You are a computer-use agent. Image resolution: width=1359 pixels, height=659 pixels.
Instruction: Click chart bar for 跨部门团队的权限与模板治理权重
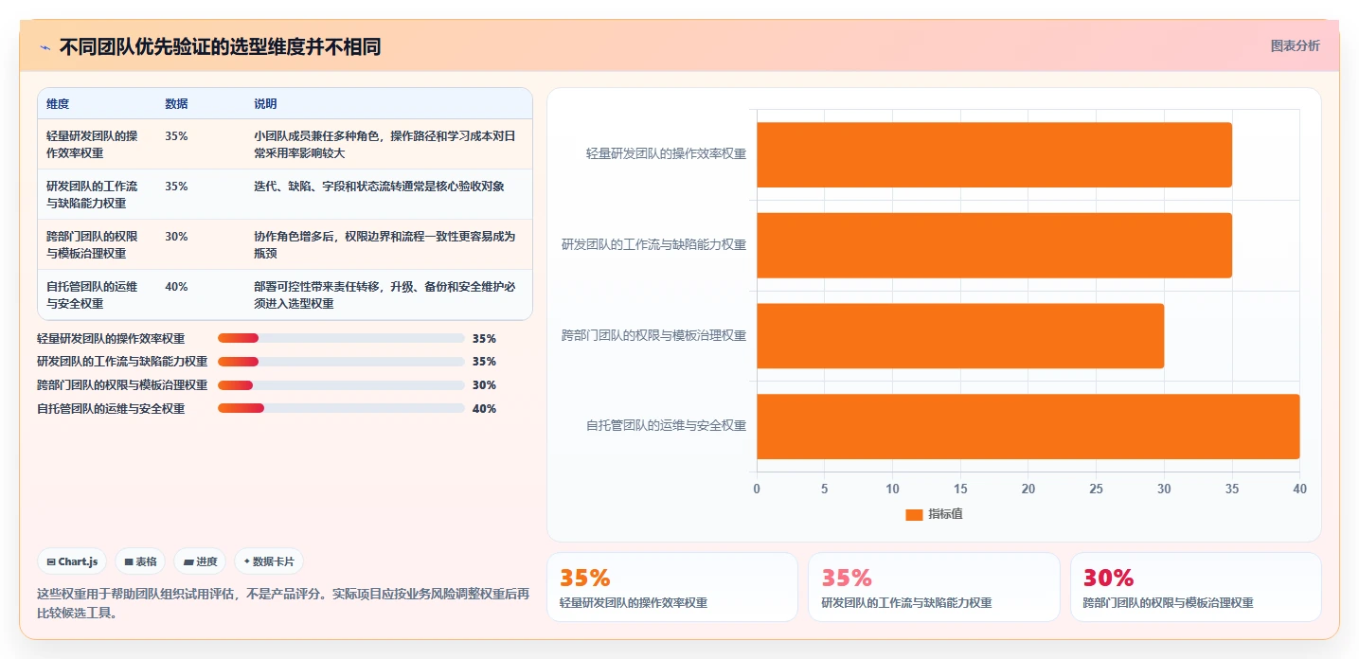click(960, 335)
